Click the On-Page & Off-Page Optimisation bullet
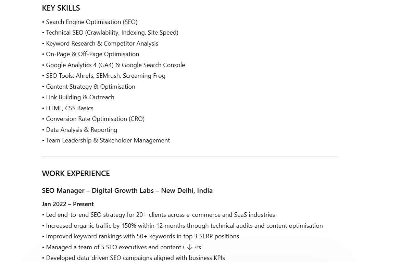This screenshot has height=262, width=402. point(92,54)
